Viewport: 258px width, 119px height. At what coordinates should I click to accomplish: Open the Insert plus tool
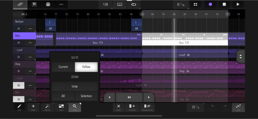pos(33,107)
